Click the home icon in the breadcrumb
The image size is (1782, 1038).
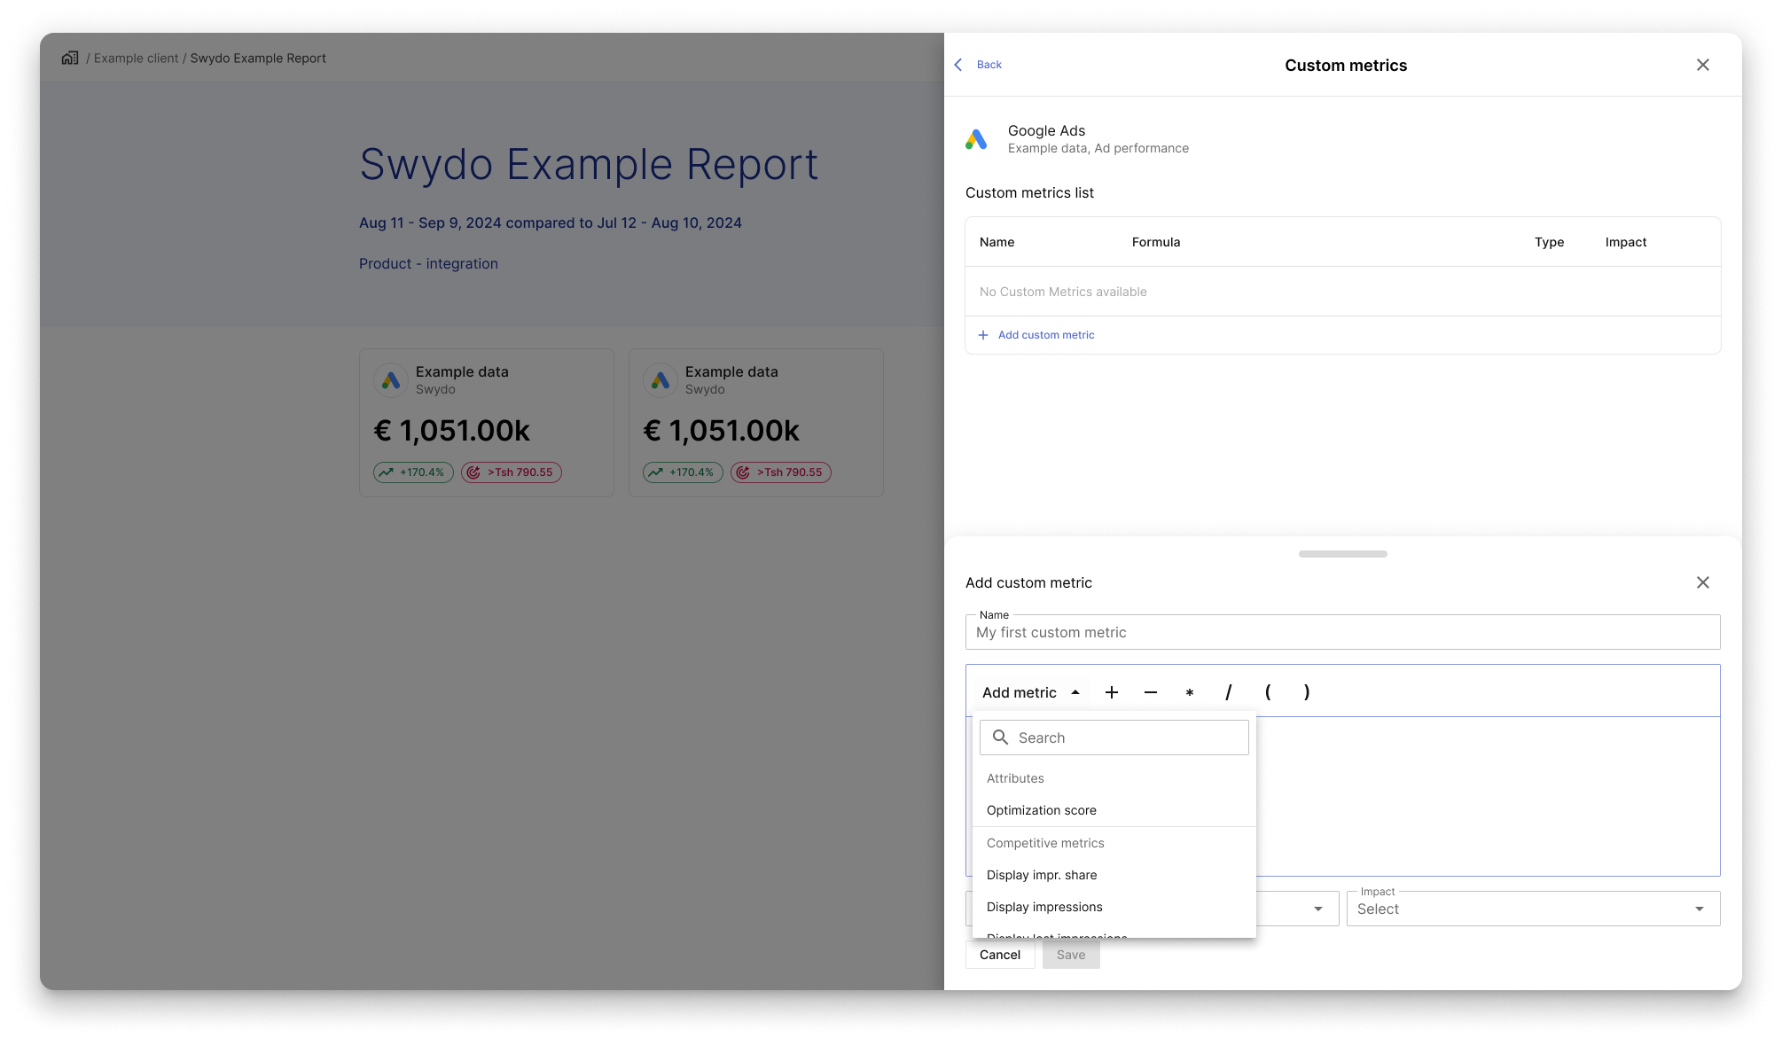[70, 58]
